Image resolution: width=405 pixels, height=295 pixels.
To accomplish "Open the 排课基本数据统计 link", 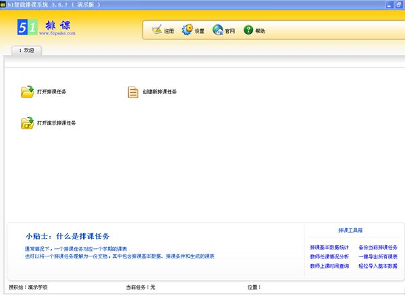I will 329,248.
